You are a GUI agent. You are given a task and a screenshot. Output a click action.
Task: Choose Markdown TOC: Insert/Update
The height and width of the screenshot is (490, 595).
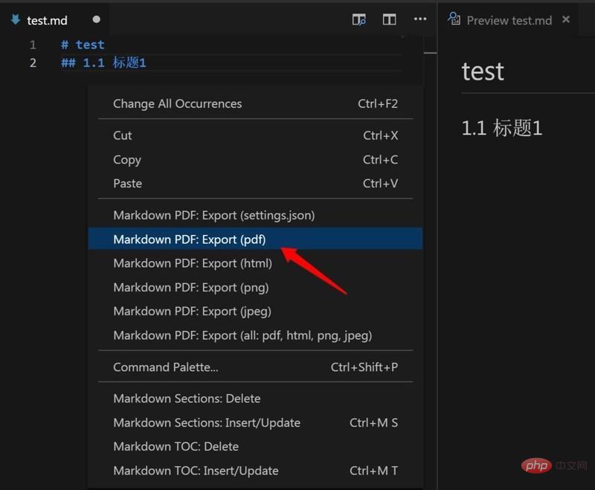195,471
